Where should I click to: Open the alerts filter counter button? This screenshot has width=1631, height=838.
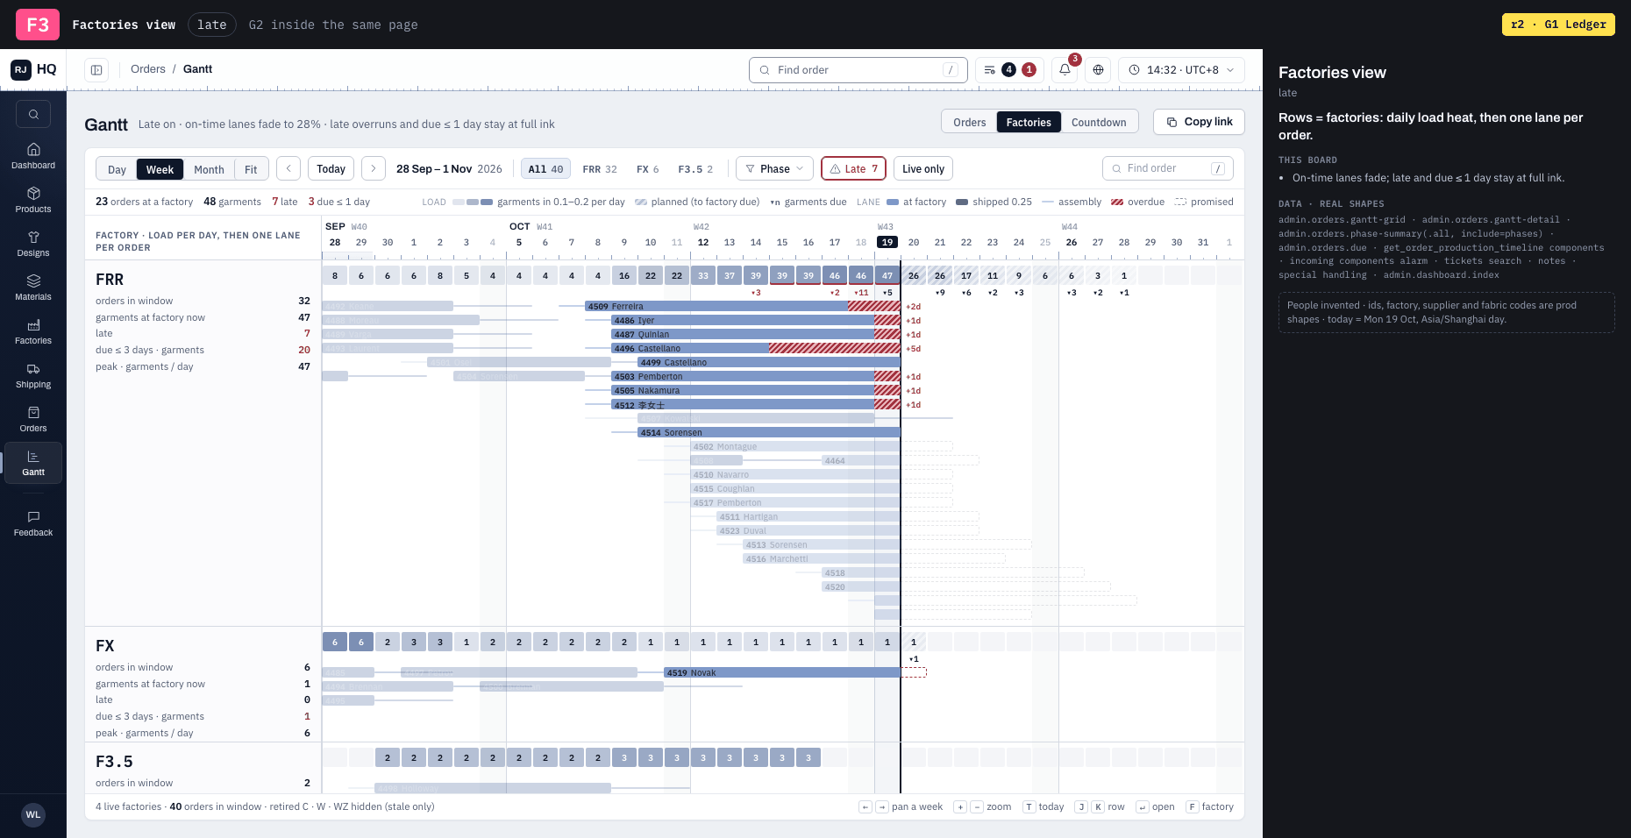1010,70
